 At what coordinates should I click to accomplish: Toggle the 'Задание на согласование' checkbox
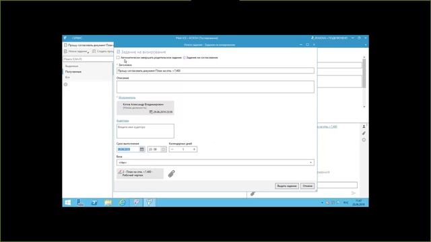click(x=185, y=58)
